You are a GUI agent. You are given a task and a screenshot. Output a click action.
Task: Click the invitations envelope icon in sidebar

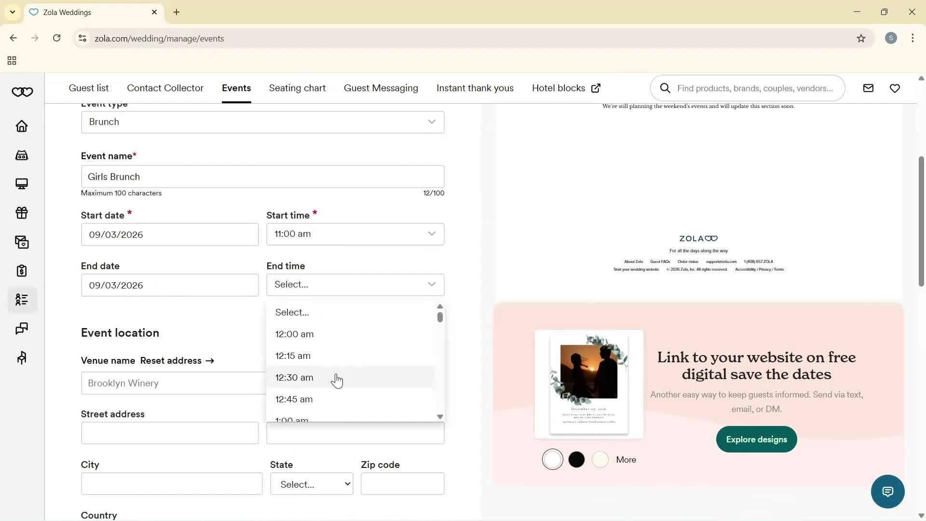[22, 242]
